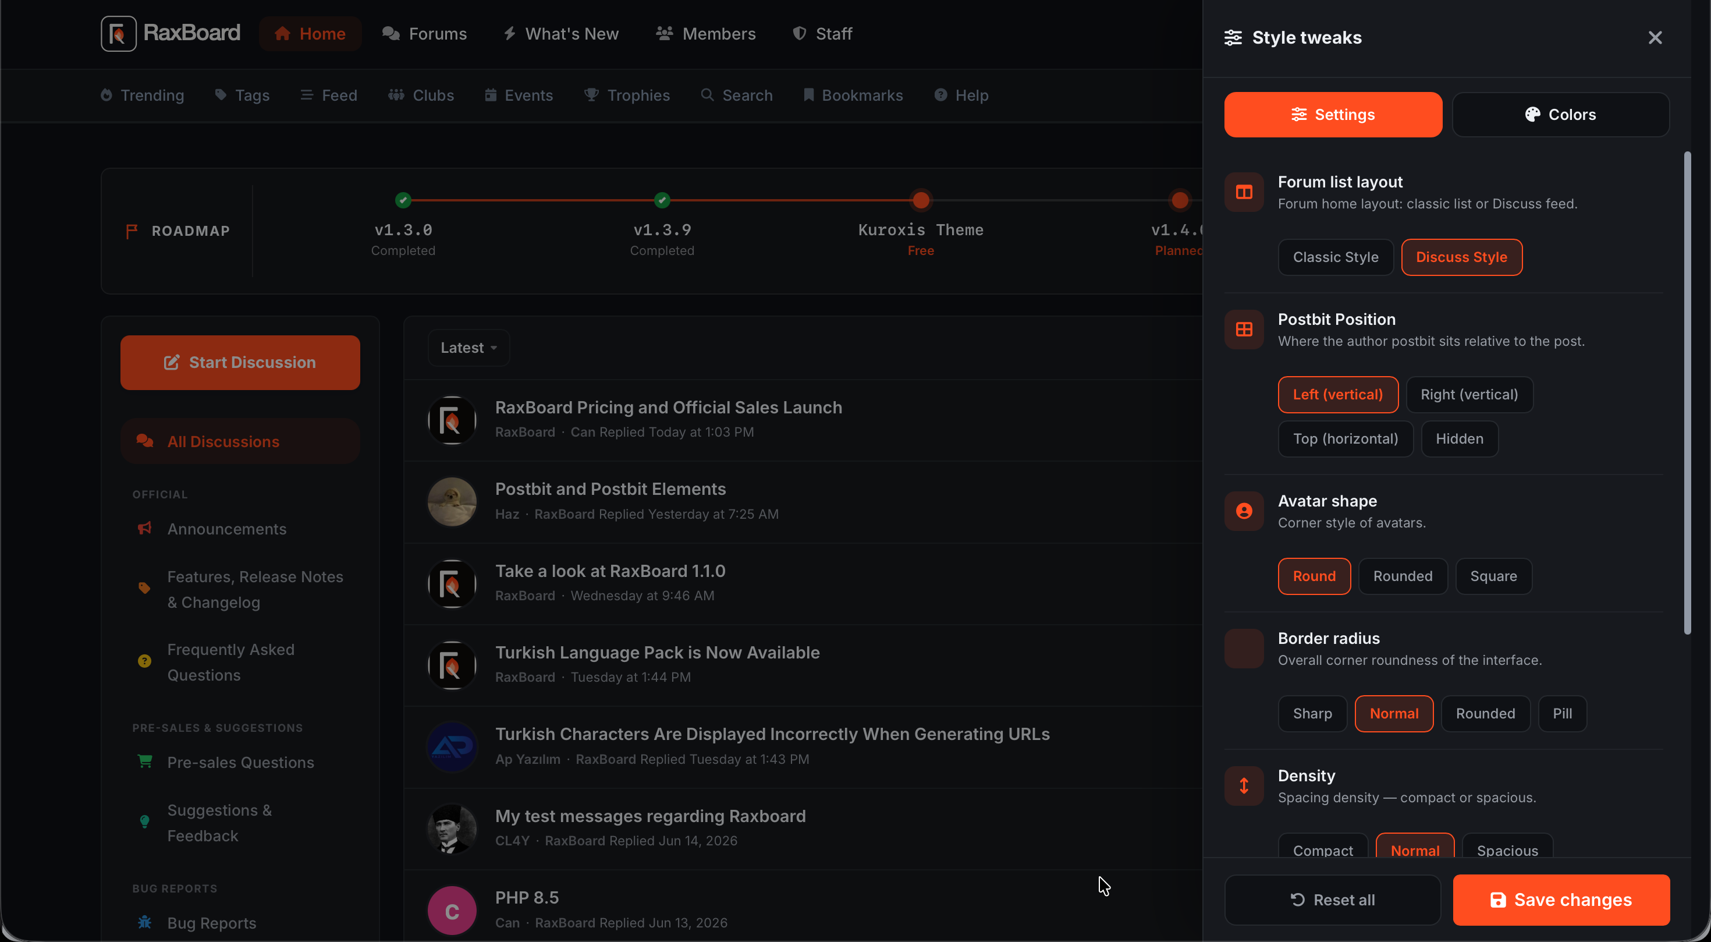Set postbit position to Right (vertical)
The width and height of the screenshot is (1711, 942).
click(1469, 395)
